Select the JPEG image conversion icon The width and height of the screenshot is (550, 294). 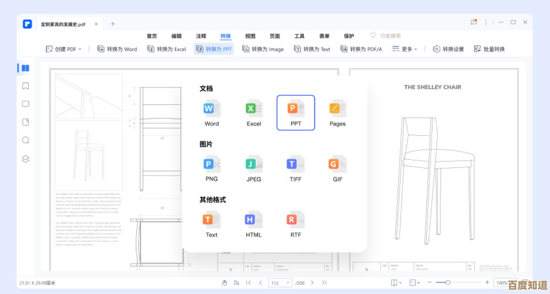pos(253,164)
